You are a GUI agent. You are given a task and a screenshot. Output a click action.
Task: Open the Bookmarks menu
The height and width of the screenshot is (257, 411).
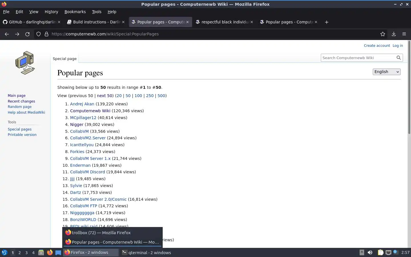pyautogui.click(x=75, y=12)
